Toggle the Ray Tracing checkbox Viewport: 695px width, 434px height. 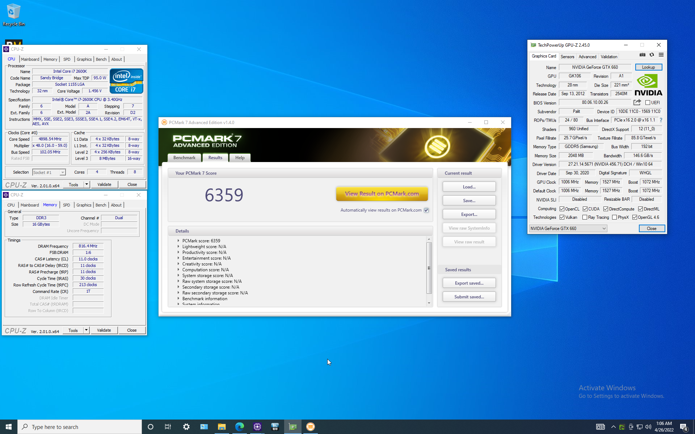coord(585,217)
